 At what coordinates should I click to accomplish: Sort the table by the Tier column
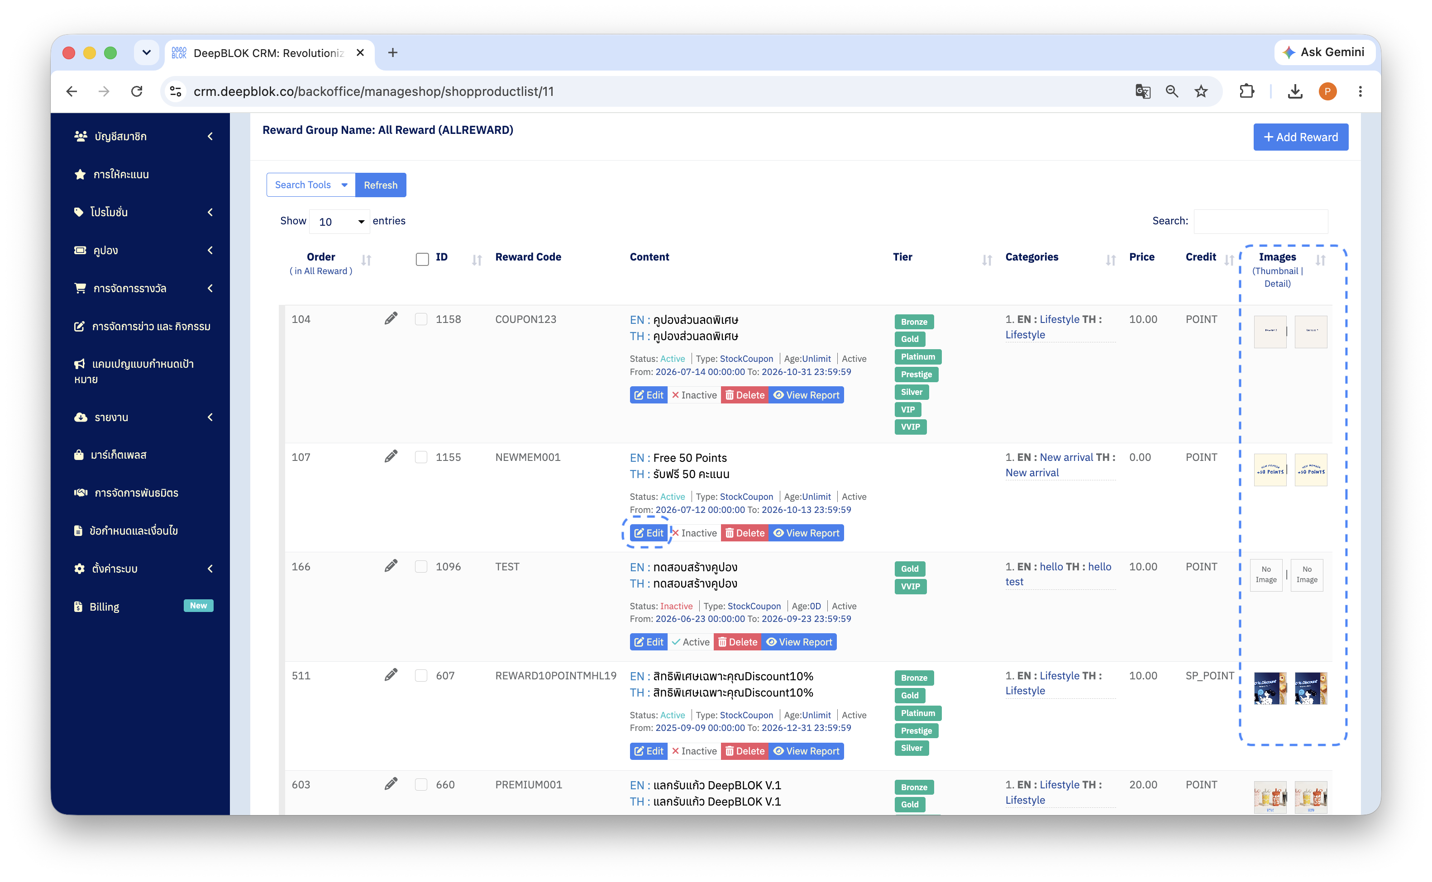[987, 260]
